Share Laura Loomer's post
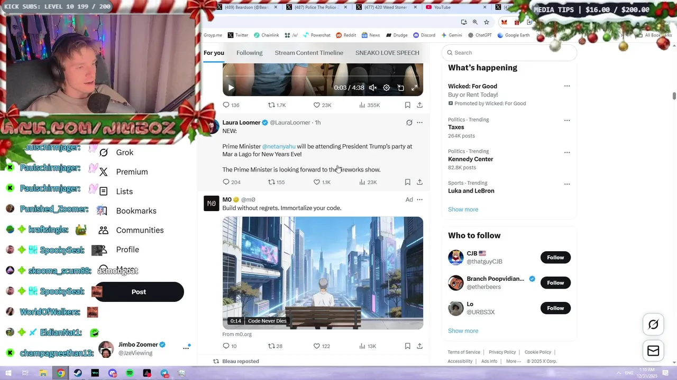The width and height of the screenshot is (677, 380). (x=419, y=182)
